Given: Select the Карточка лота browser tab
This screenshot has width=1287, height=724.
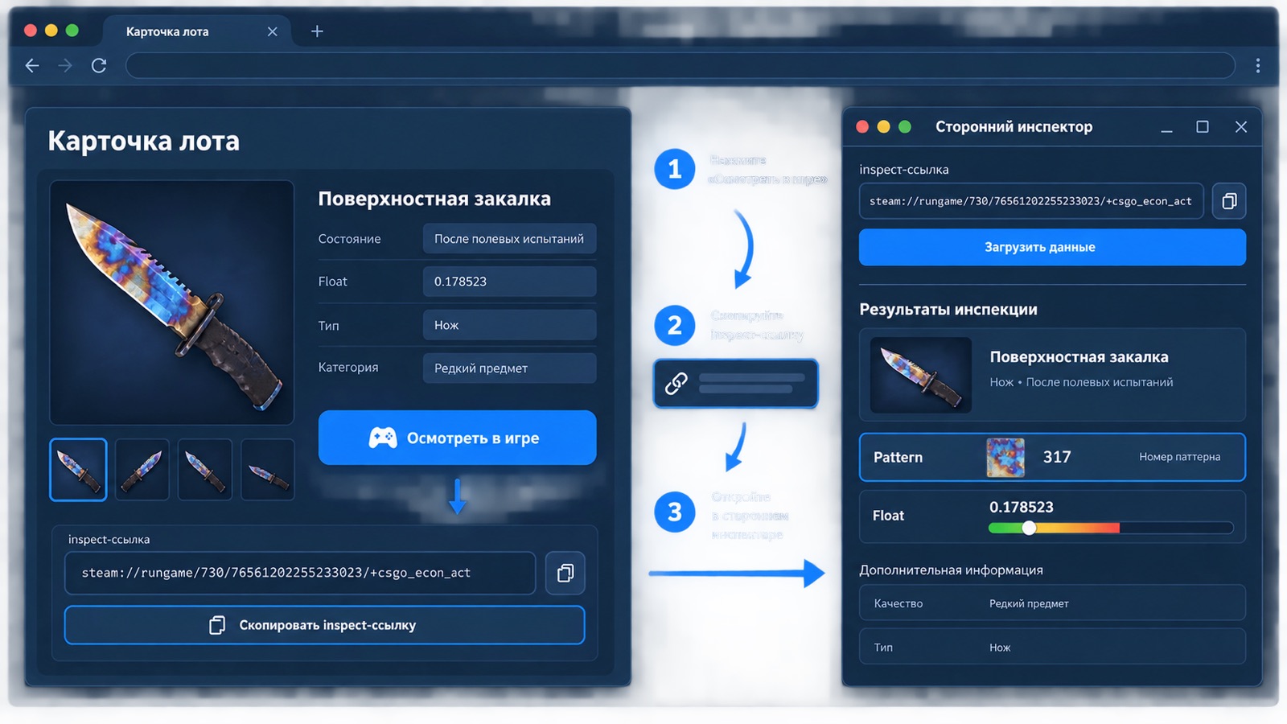Looking at the screenshot, I should 195,31.
